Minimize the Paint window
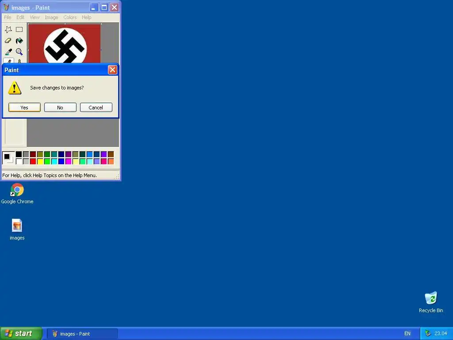The width and height of the screenshot is (453, 340). [x=94, y=8]
